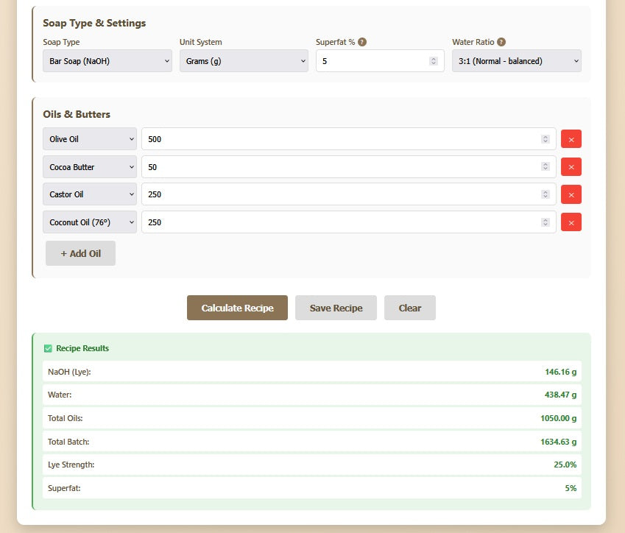Screen dimensions: 625x533
Task: Remove the Coconut Oil row
Action: point(571,222)
